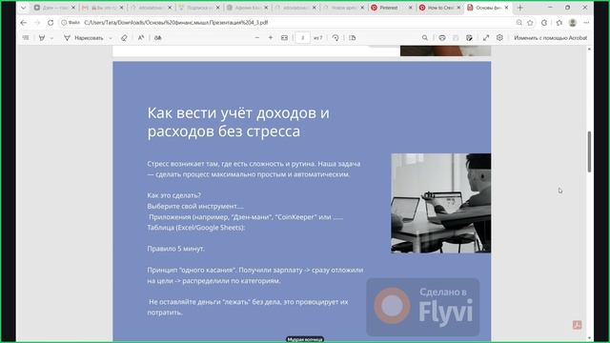Click the text Как это сделать?
Viewport: 610px width, 343px height.
coord(173,195)
